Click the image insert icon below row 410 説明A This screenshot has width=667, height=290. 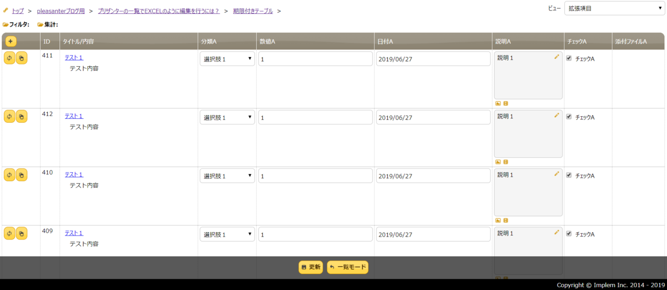(x=498, y=220)
